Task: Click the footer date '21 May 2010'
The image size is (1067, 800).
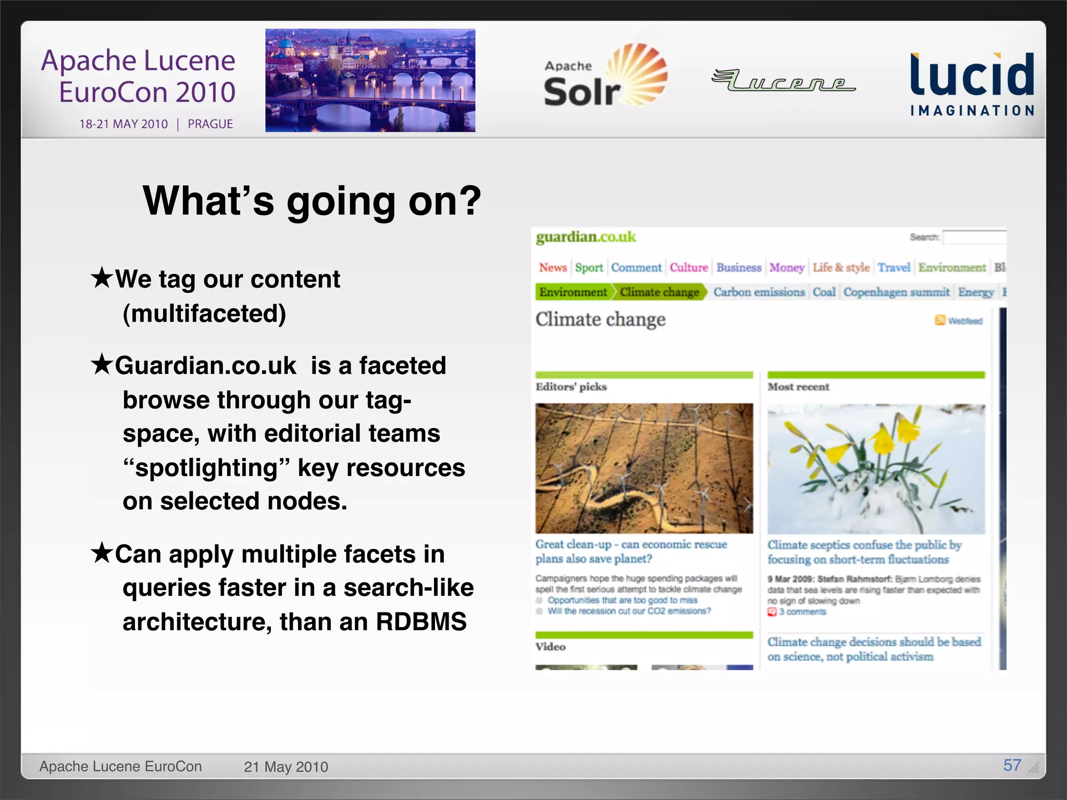Action: point(286,767)
